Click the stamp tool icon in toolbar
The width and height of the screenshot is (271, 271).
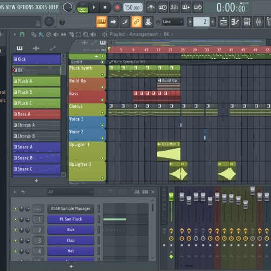(x=148, y=22)
